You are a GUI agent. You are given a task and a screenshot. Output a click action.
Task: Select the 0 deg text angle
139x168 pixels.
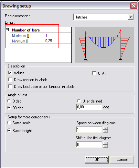[x=9, y=101]
